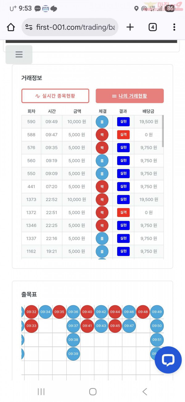Image resolution: width=185 pixels, height=402 pixels.
Task: Open the hamburger menu
Action: click(x=19, y=54)
